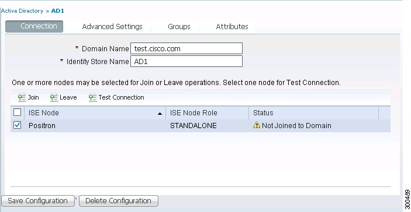This screenshot has width=411, height=212.
Task: Uncheck the Positron node checkbox
Action: click(x=17, y=125)
